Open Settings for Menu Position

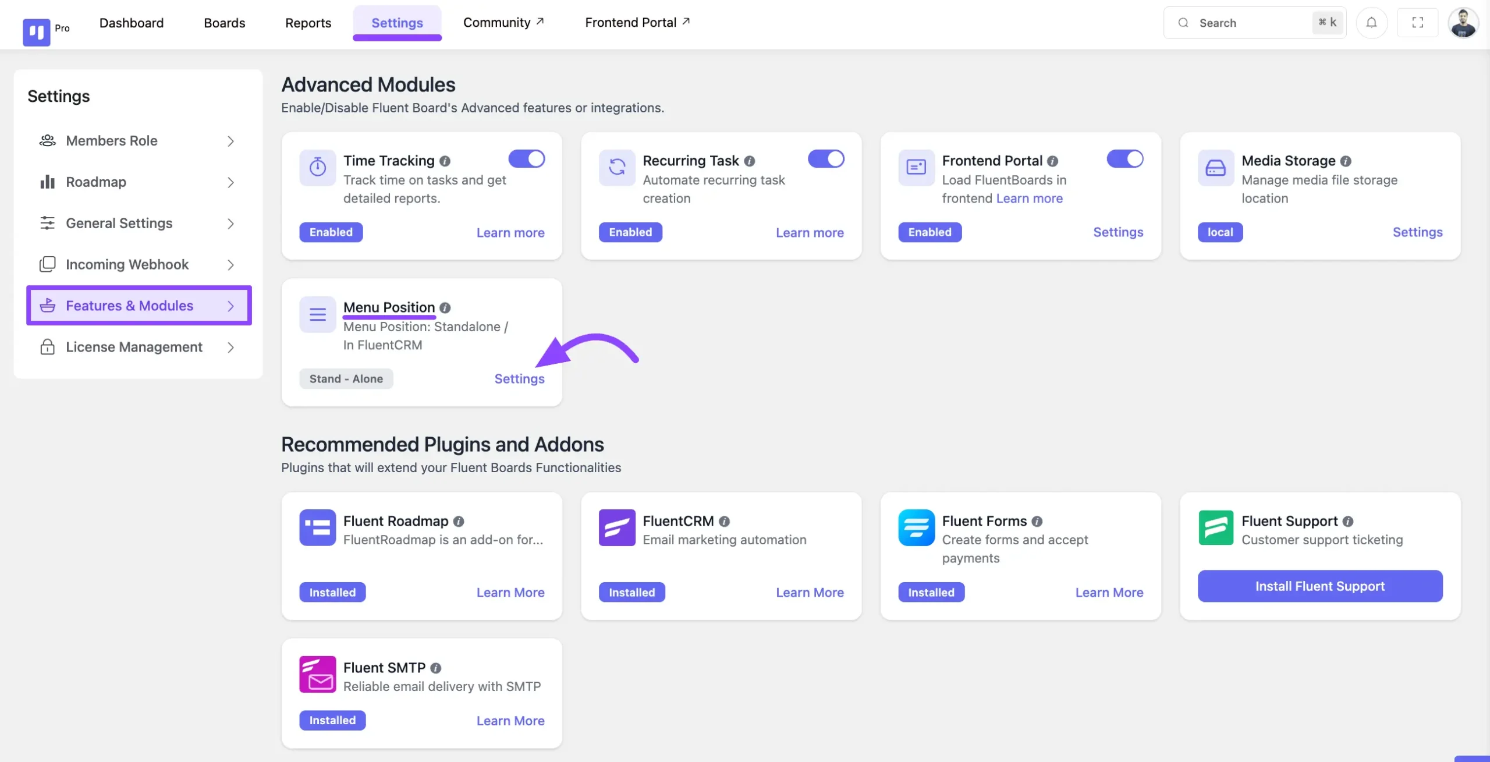pos(519,379)
